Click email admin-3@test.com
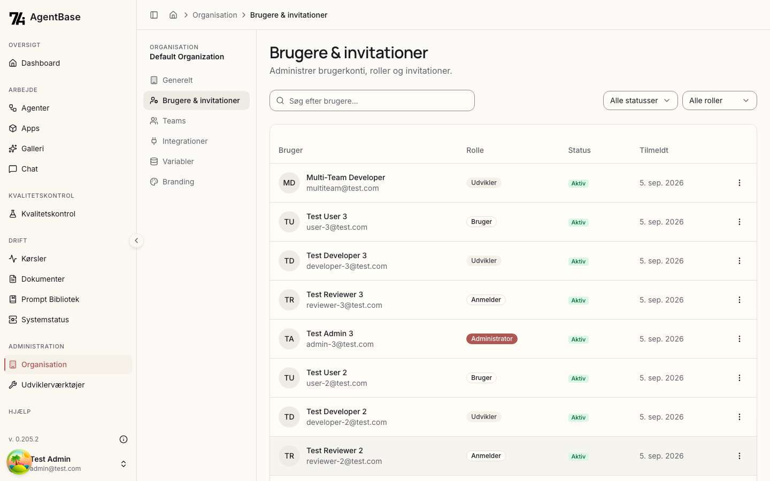Image resolution: width=770 pixels, height=481 pixels. point(340,344)
